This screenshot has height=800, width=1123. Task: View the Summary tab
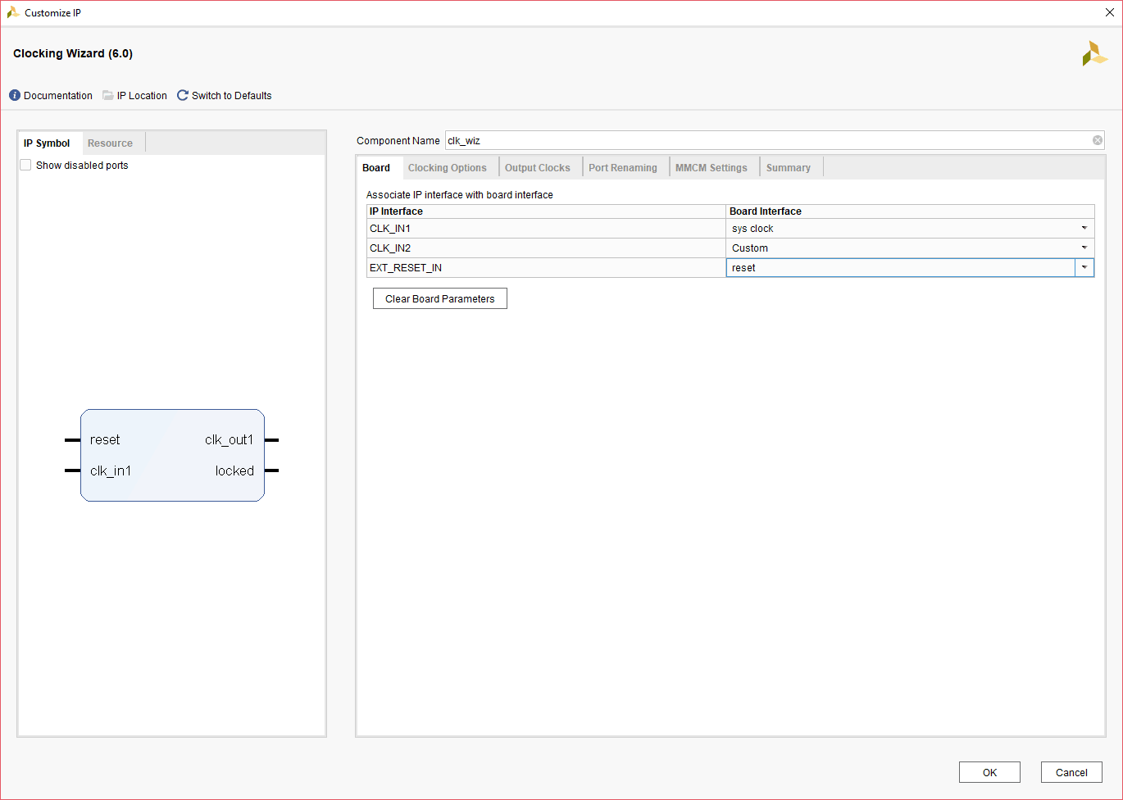pos(788,168)
